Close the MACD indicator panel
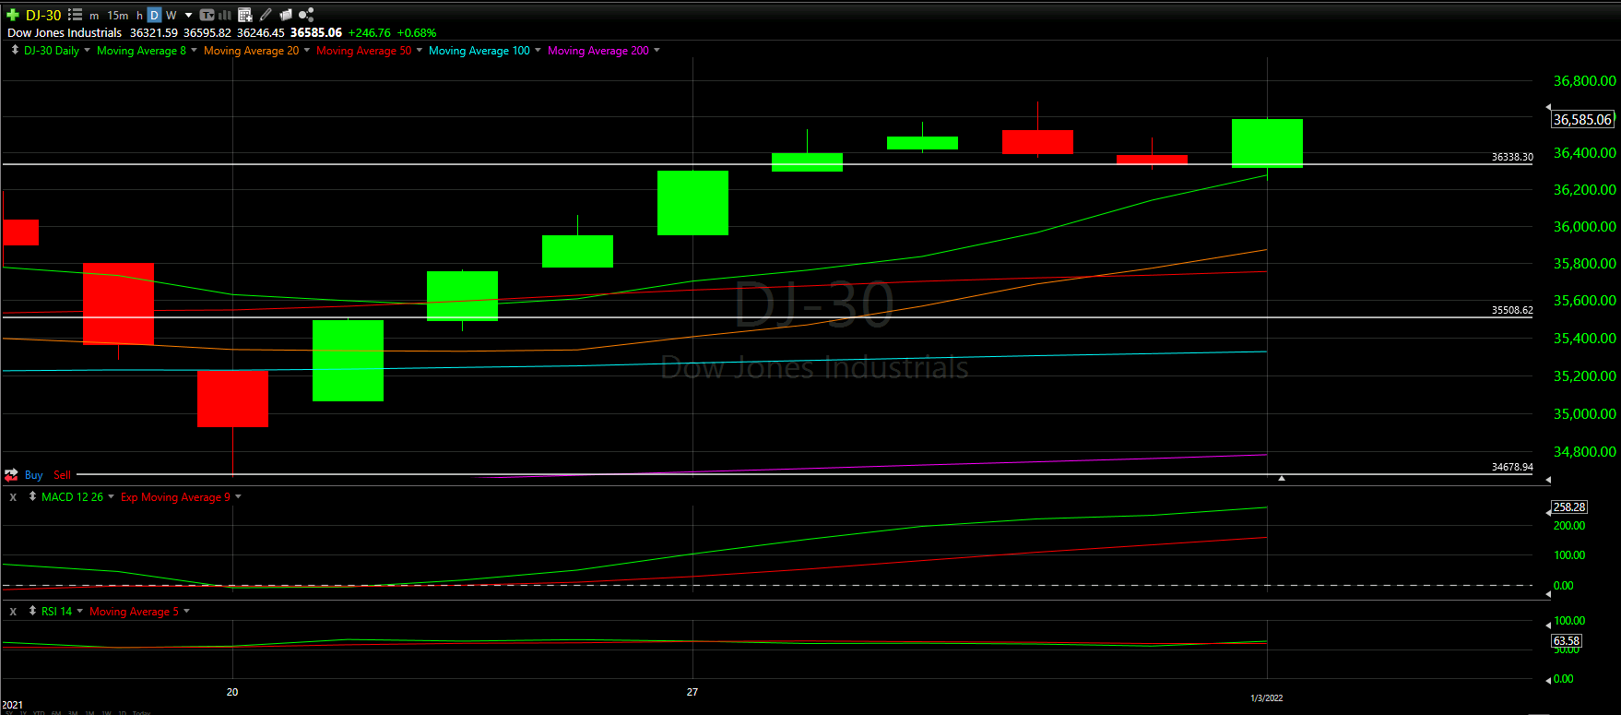1621x715 pixels. pyautogui.click(x=13, y=497)
